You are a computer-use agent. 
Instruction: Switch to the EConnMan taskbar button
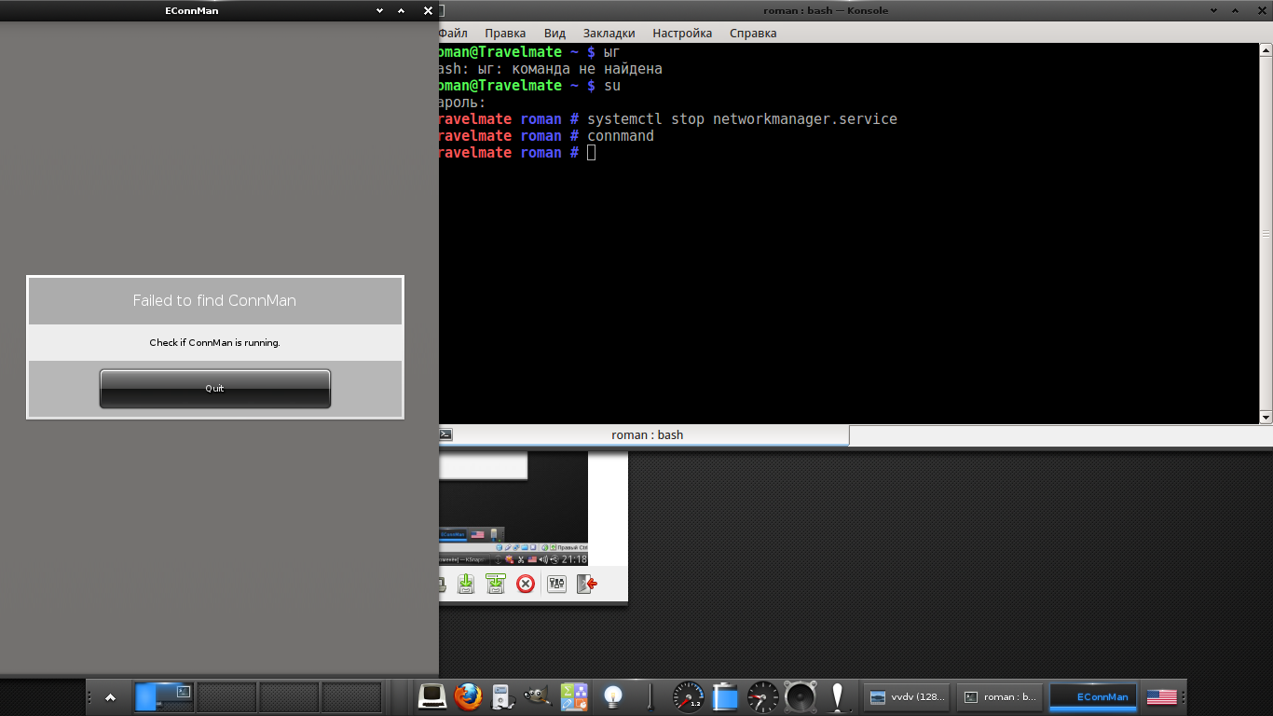click(1094, 696)
